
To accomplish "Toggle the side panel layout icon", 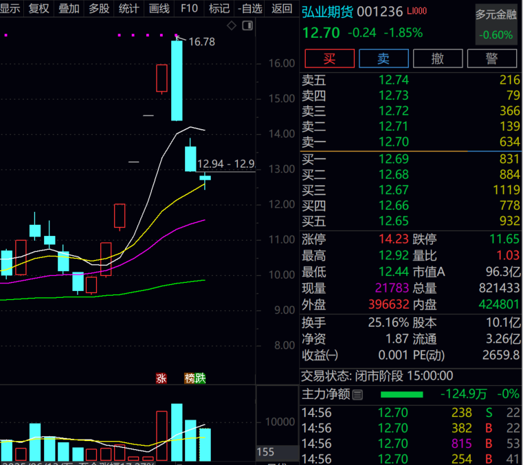I will (247, 25).
